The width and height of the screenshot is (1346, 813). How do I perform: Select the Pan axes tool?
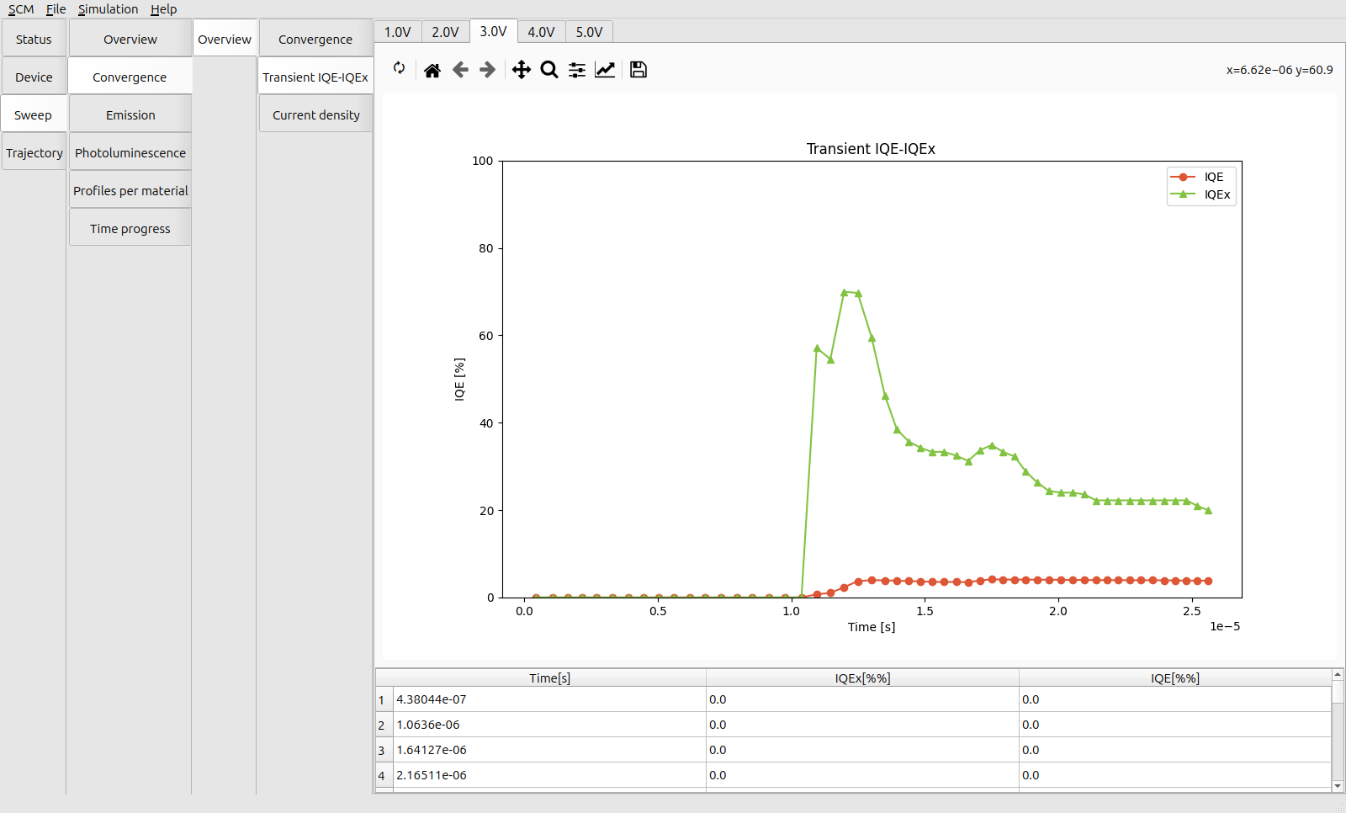(x=522, y=70)
